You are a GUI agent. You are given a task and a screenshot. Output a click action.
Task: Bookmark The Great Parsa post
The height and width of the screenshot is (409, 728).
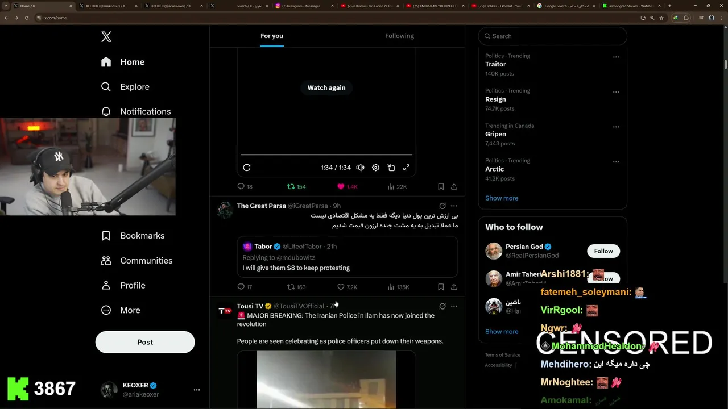(441, 287)
